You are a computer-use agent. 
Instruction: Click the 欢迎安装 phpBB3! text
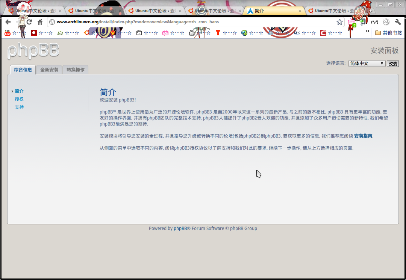(x=118, y=100)
